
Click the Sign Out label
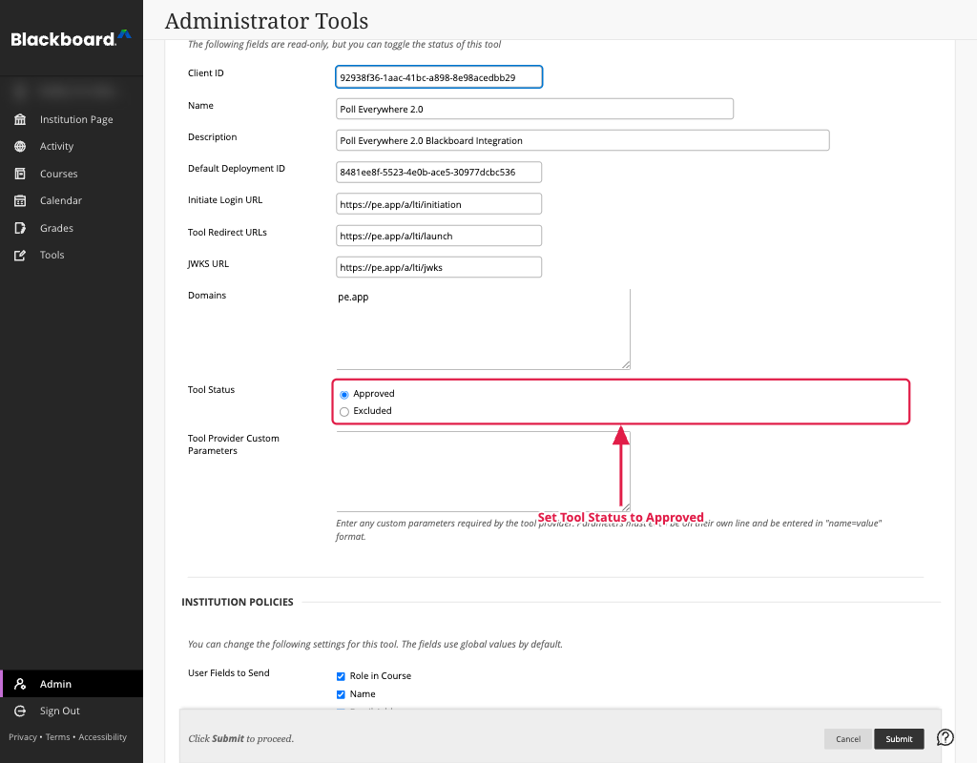pos(60,711)
